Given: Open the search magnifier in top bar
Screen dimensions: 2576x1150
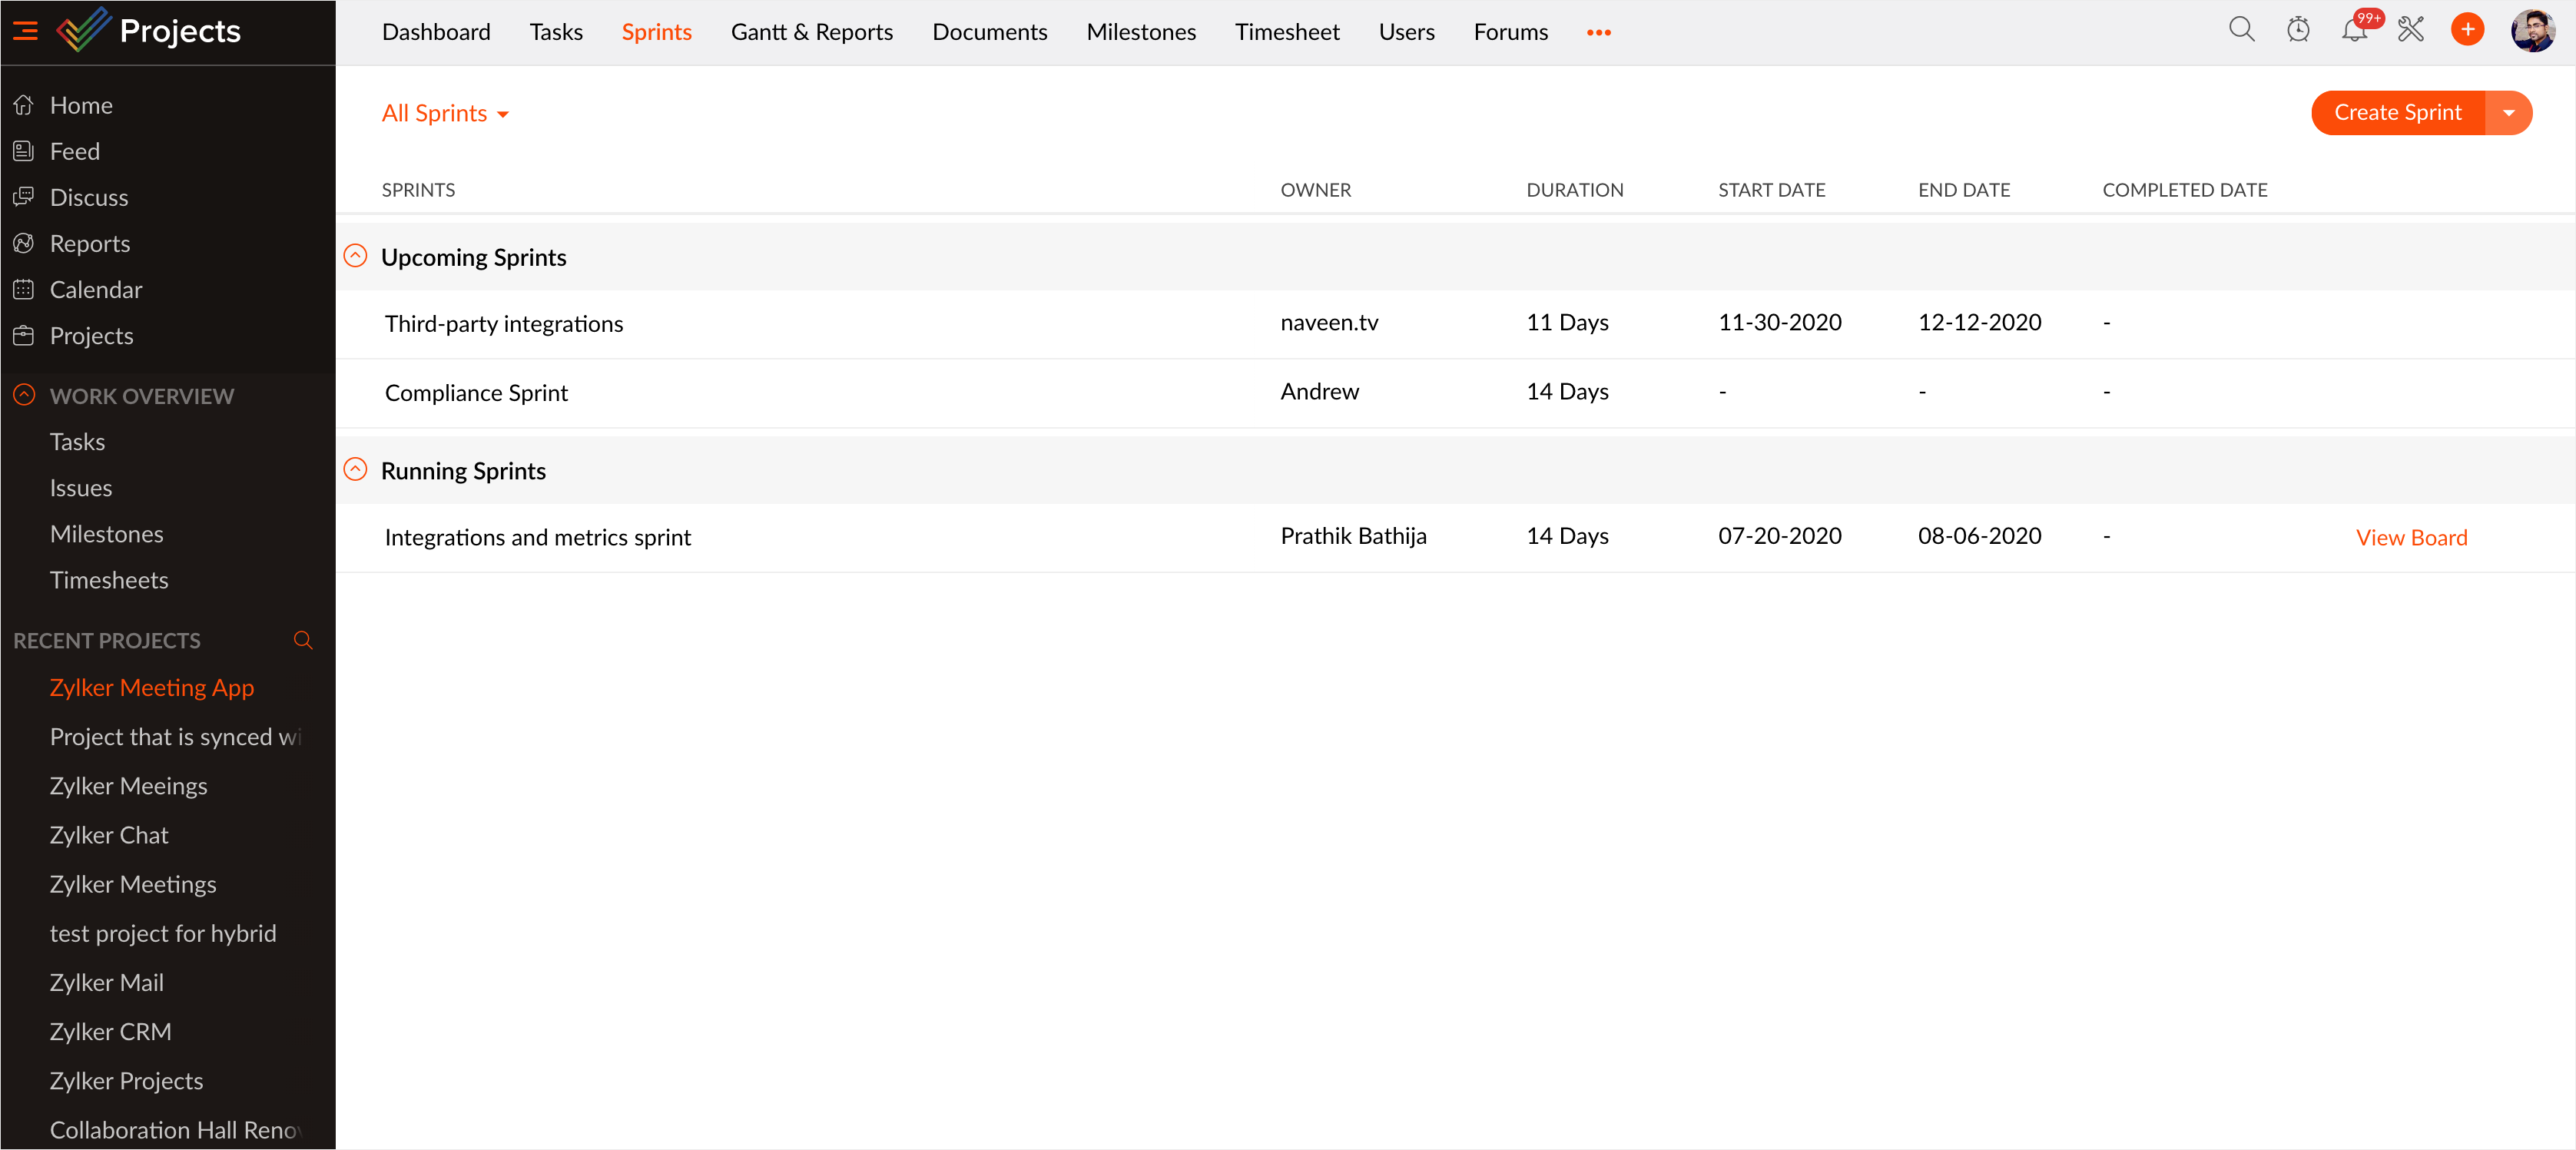Looking at the screenshot, I should click(x=2241, y=30).
